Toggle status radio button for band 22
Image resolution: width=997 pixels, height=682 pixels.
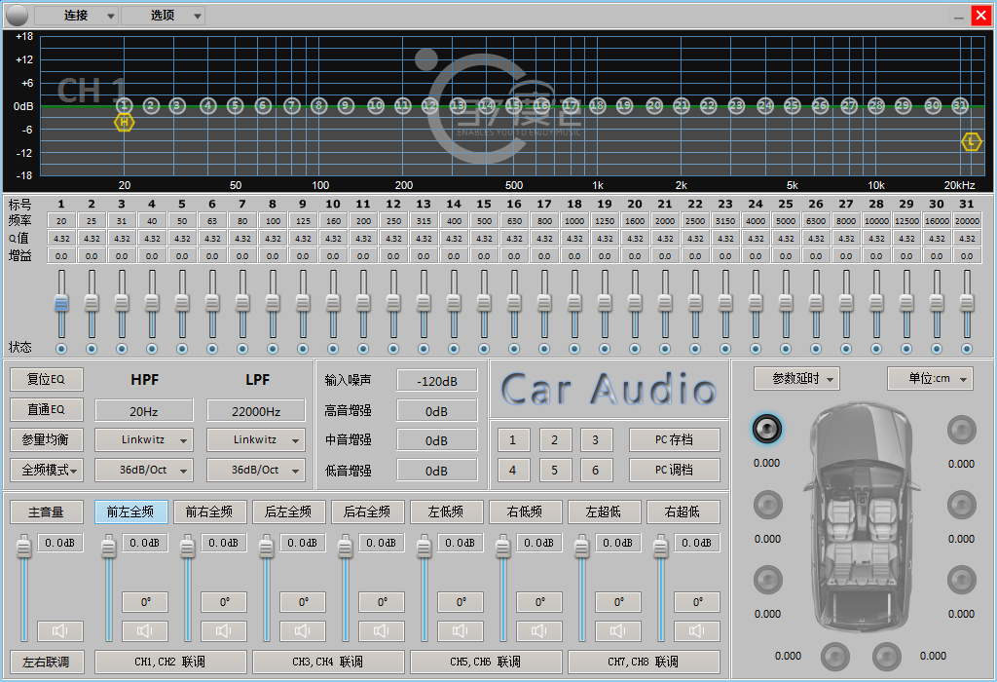pyautogui.click(x=695, y=349)
